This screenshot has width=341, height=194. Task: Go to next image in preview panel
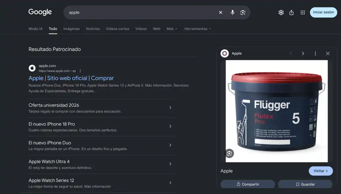303,53
